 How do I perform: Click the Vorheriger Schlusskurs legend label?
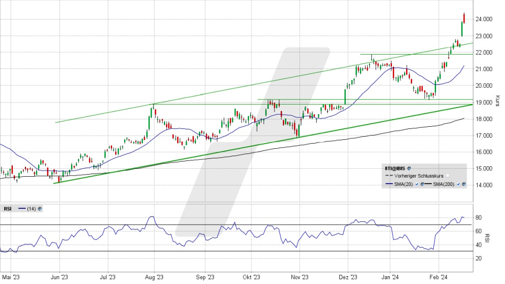pos(419,176)
